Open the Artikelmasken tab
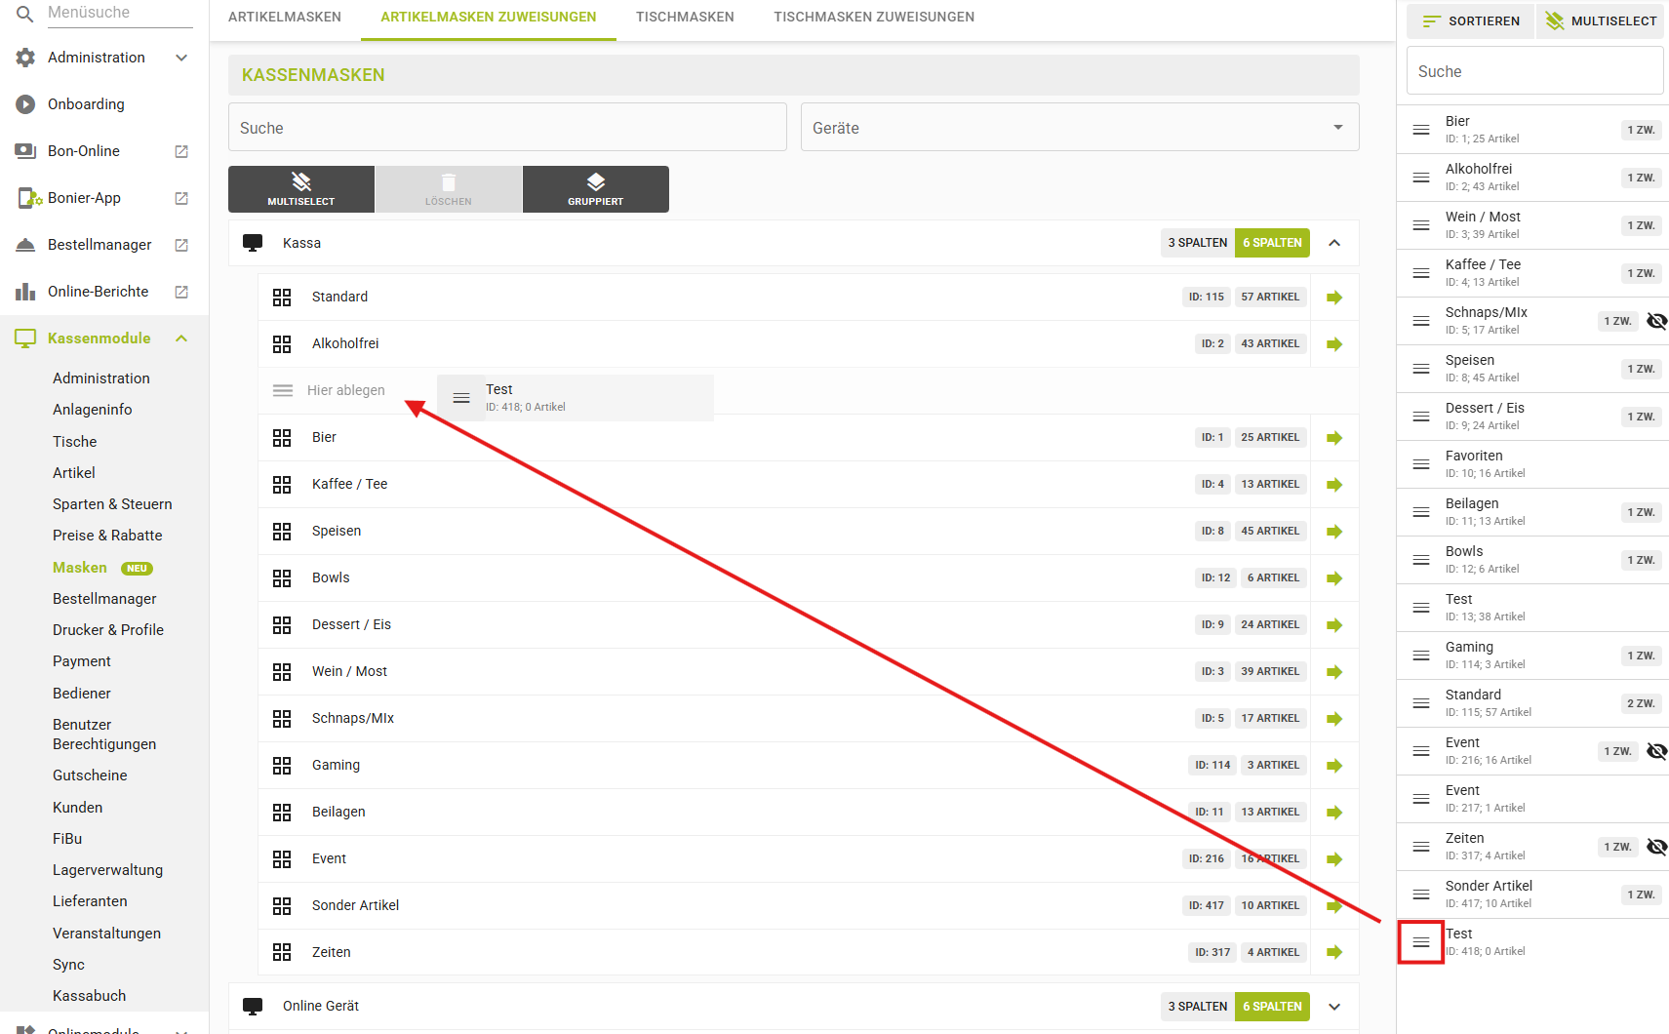 coord(285,18)
